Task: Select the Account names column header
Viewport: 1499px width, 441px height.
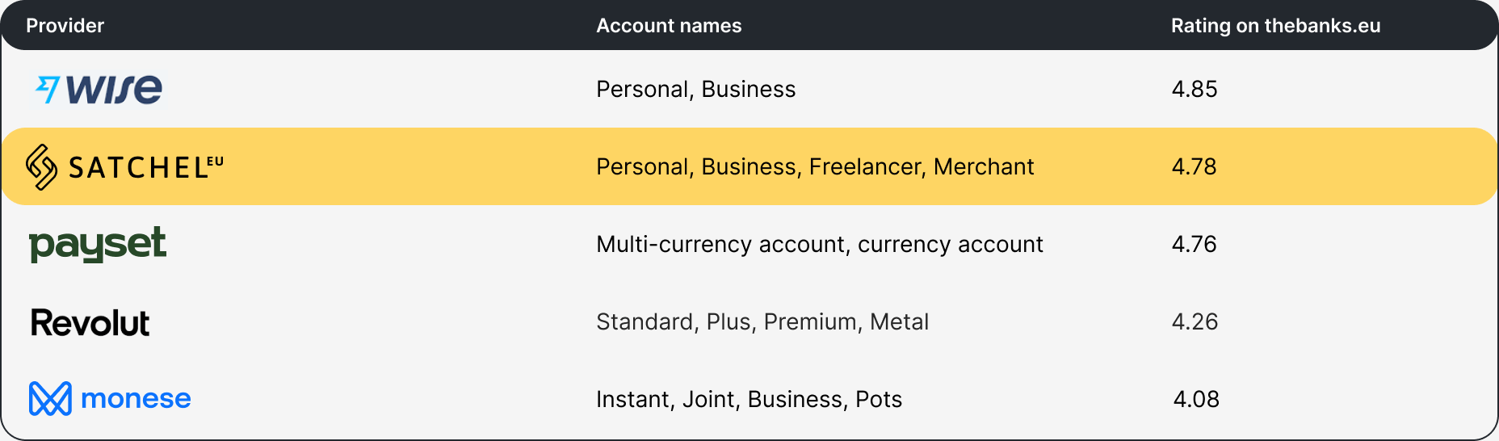Action: (x=669, y=26)
